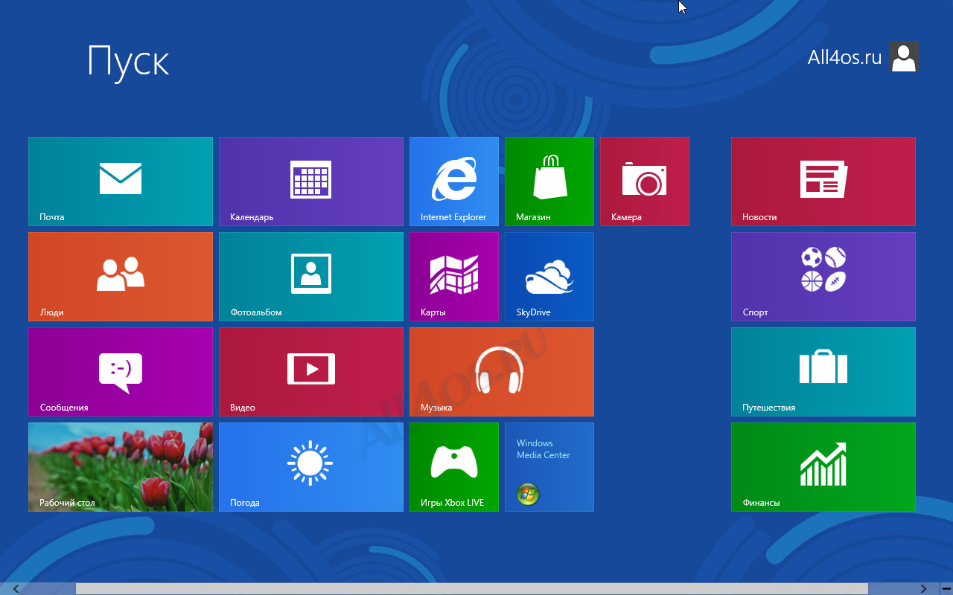Click the horizontal scrollbar thumb
The image size is (953, 595).
[x=471, y=589]
